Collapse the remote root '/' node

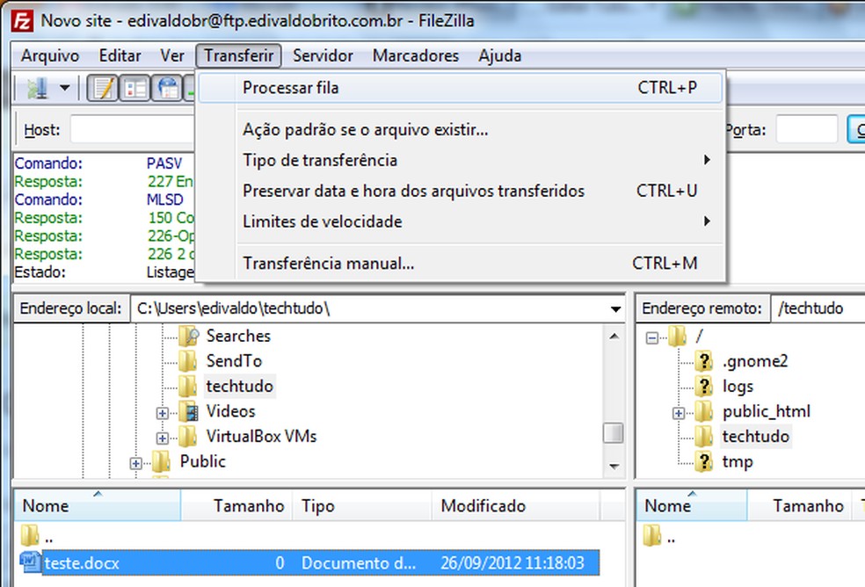tap(652, 337)
